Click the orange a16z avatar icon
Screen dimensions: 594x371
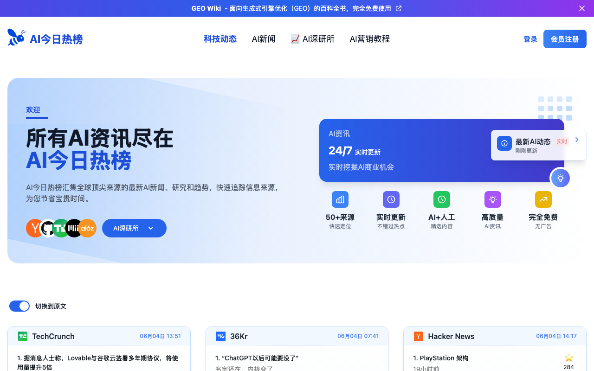(x=87, y=228)
